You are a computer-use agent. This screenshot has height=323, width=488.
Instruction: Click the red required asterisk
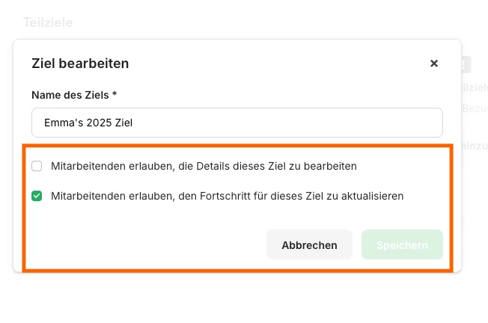[115, 95]
